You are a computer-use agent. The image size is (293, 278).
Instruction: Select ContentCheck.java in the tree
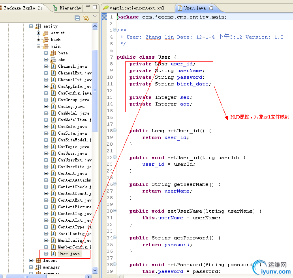coord(75,187)
